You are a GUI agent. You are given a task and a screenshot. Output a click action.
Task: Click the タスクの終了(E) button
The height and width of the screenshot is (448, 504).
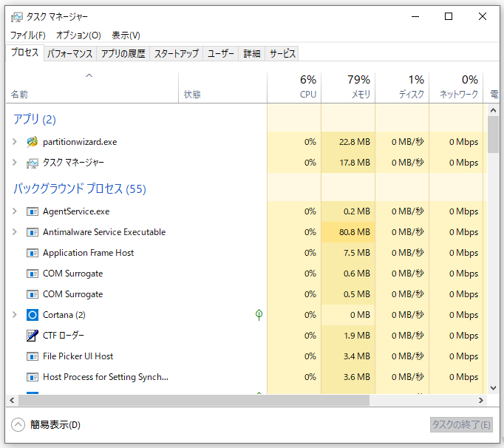(461, 425)
